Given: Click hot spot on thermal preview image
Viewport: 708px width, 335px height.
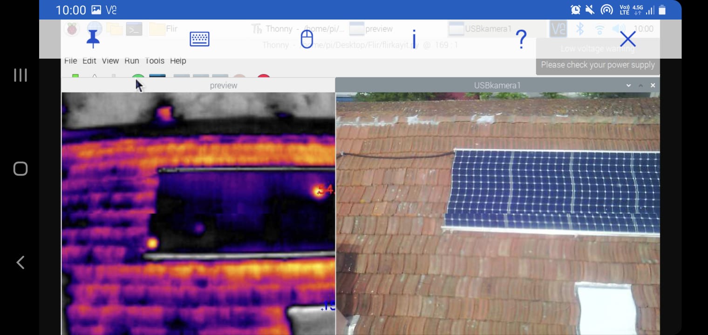Looking at the screenshot, I should pos(319,191).
